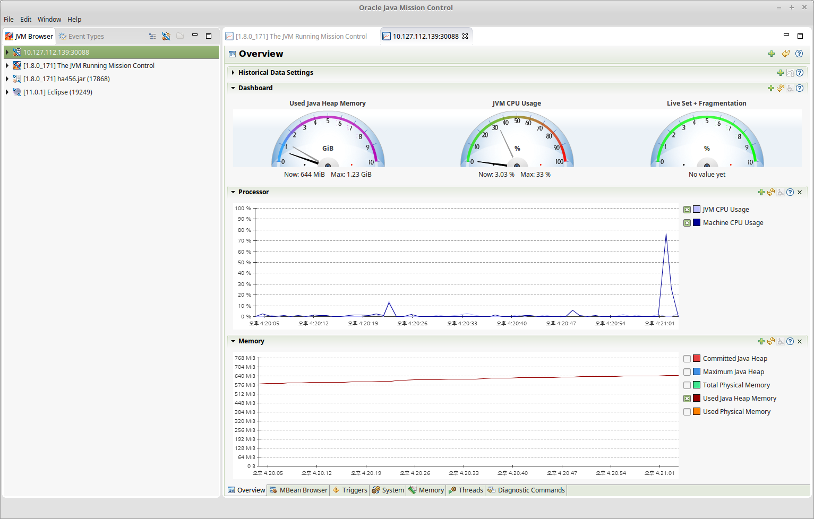Remove the Processor chart with its X icon

(x=800, y=192)
